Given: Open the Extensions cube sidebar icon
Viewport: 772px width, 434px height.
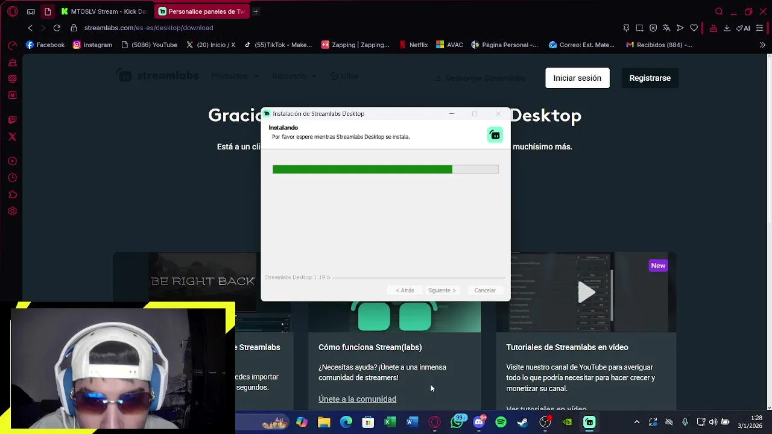Looking at the screenshot, I should click(12, 195).
